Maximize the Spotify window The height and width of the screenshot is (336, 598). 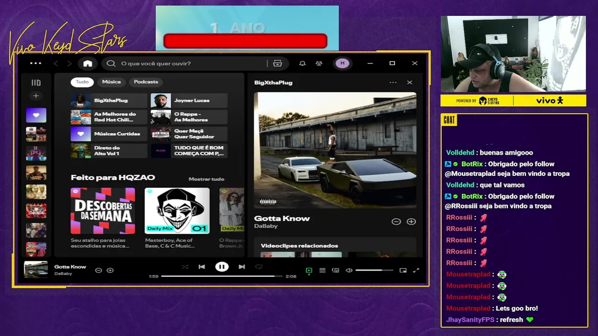392,63
